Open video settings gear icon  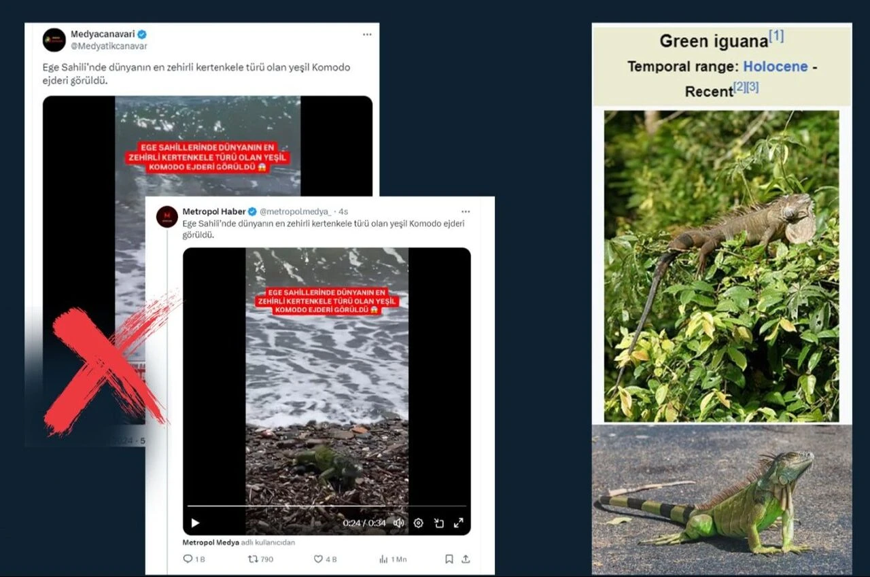[419, 523]
